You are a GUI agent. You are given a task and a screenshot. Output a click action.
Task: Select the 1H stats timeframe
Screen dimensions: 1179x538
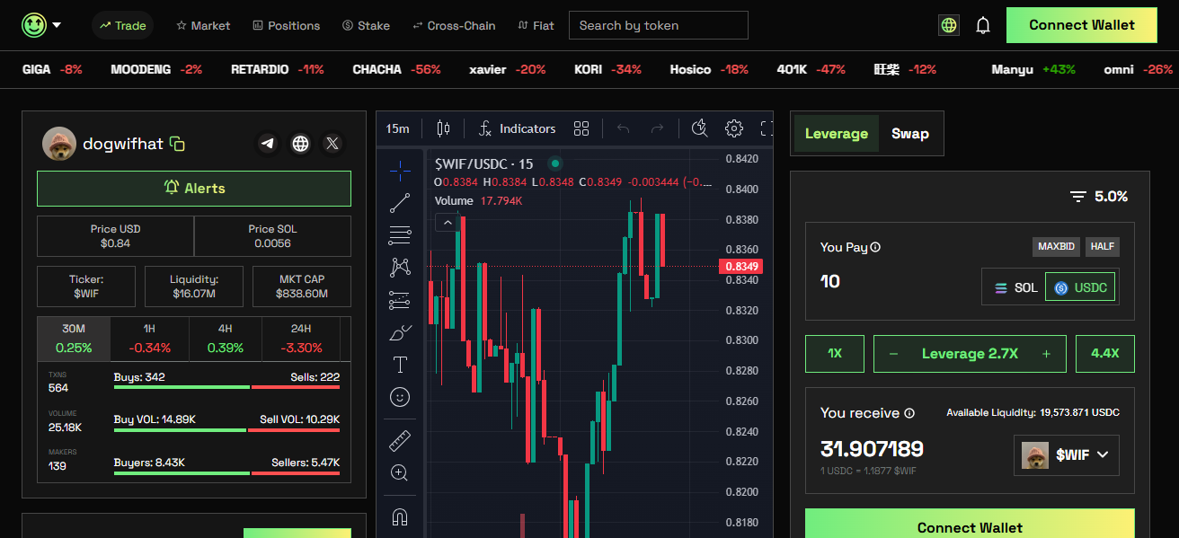pos(149,339)
